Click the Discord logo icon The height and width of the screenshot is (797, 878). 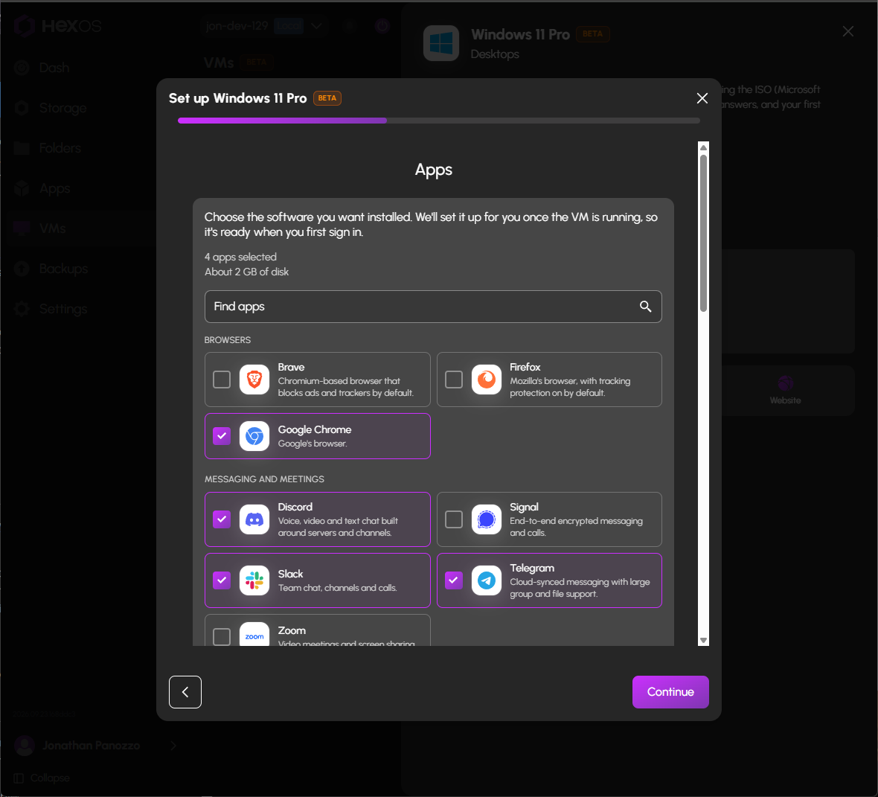(x=254, y=519)
